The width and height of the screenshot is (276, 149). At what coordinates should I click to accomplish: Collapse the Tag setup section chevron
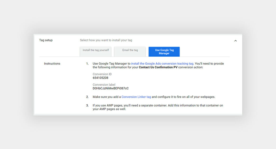tap(235, 41)
